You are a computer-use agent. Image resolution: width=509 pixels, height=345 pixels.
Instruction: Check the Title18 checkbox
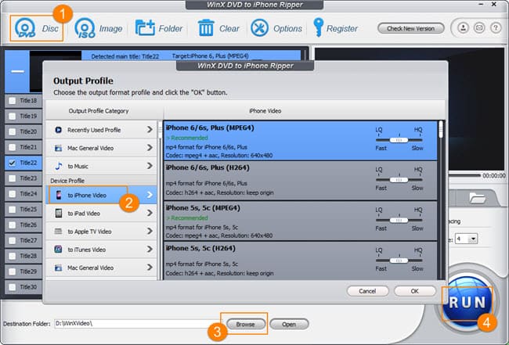click(13, 100)
